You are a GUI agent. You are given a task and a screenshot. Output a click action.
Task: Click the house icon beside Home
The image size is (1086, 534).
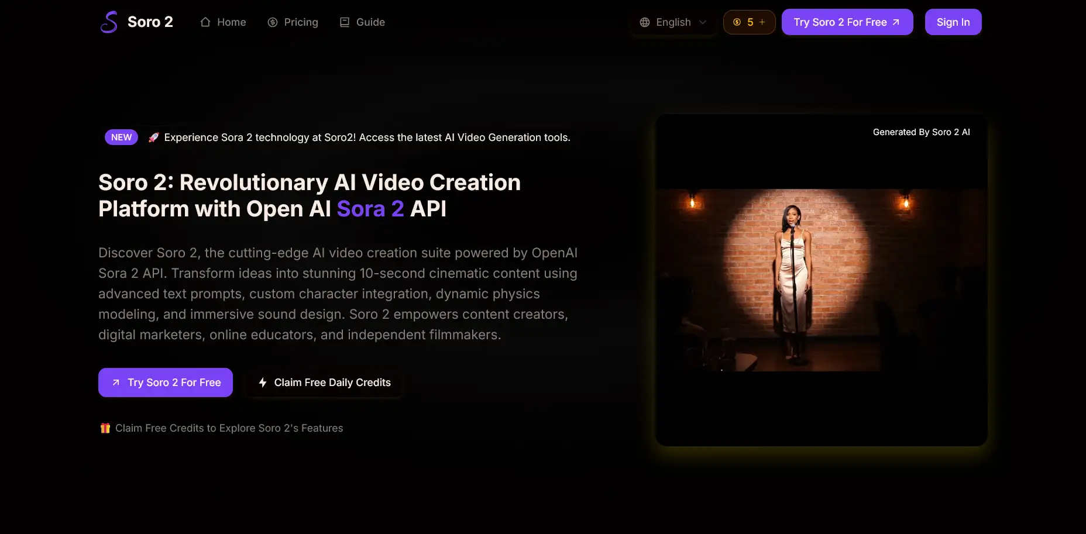point(205,22)
